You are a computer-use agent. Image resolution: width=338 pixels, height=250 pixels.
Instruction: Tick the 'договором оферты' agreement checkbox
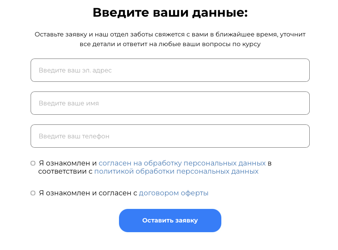tap(33, 193)
